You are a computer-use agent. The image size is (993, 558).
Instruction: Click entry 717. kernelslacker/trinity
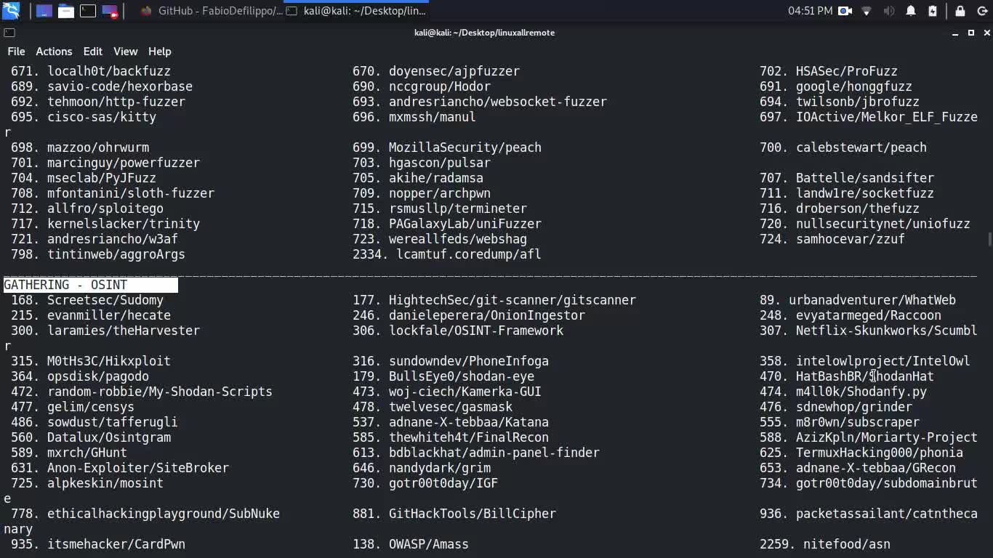coord(105,224)
